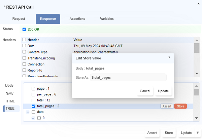Check the Content-Type header checkbox
The image size is (202, 139).
24,52
